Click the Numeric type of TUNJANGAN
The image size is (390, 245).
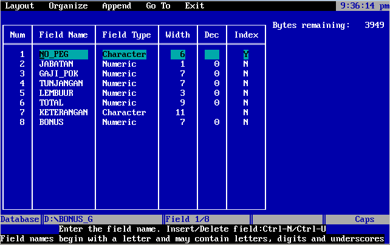[120, 84]
